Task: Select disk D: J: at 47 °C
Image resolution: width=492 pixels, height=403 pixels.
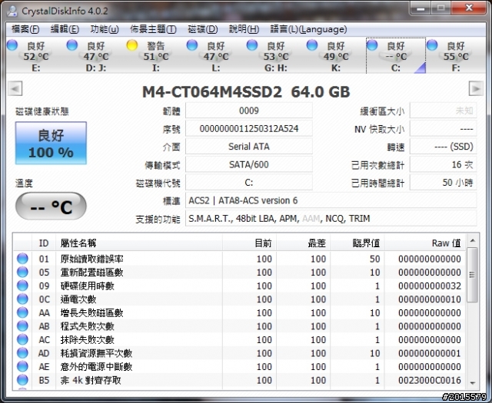Action: tap(95, 56)
